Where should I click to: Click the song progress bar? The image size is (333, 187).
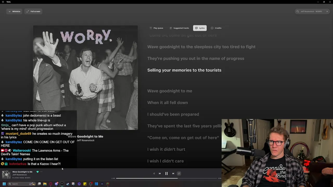[166, 178]
